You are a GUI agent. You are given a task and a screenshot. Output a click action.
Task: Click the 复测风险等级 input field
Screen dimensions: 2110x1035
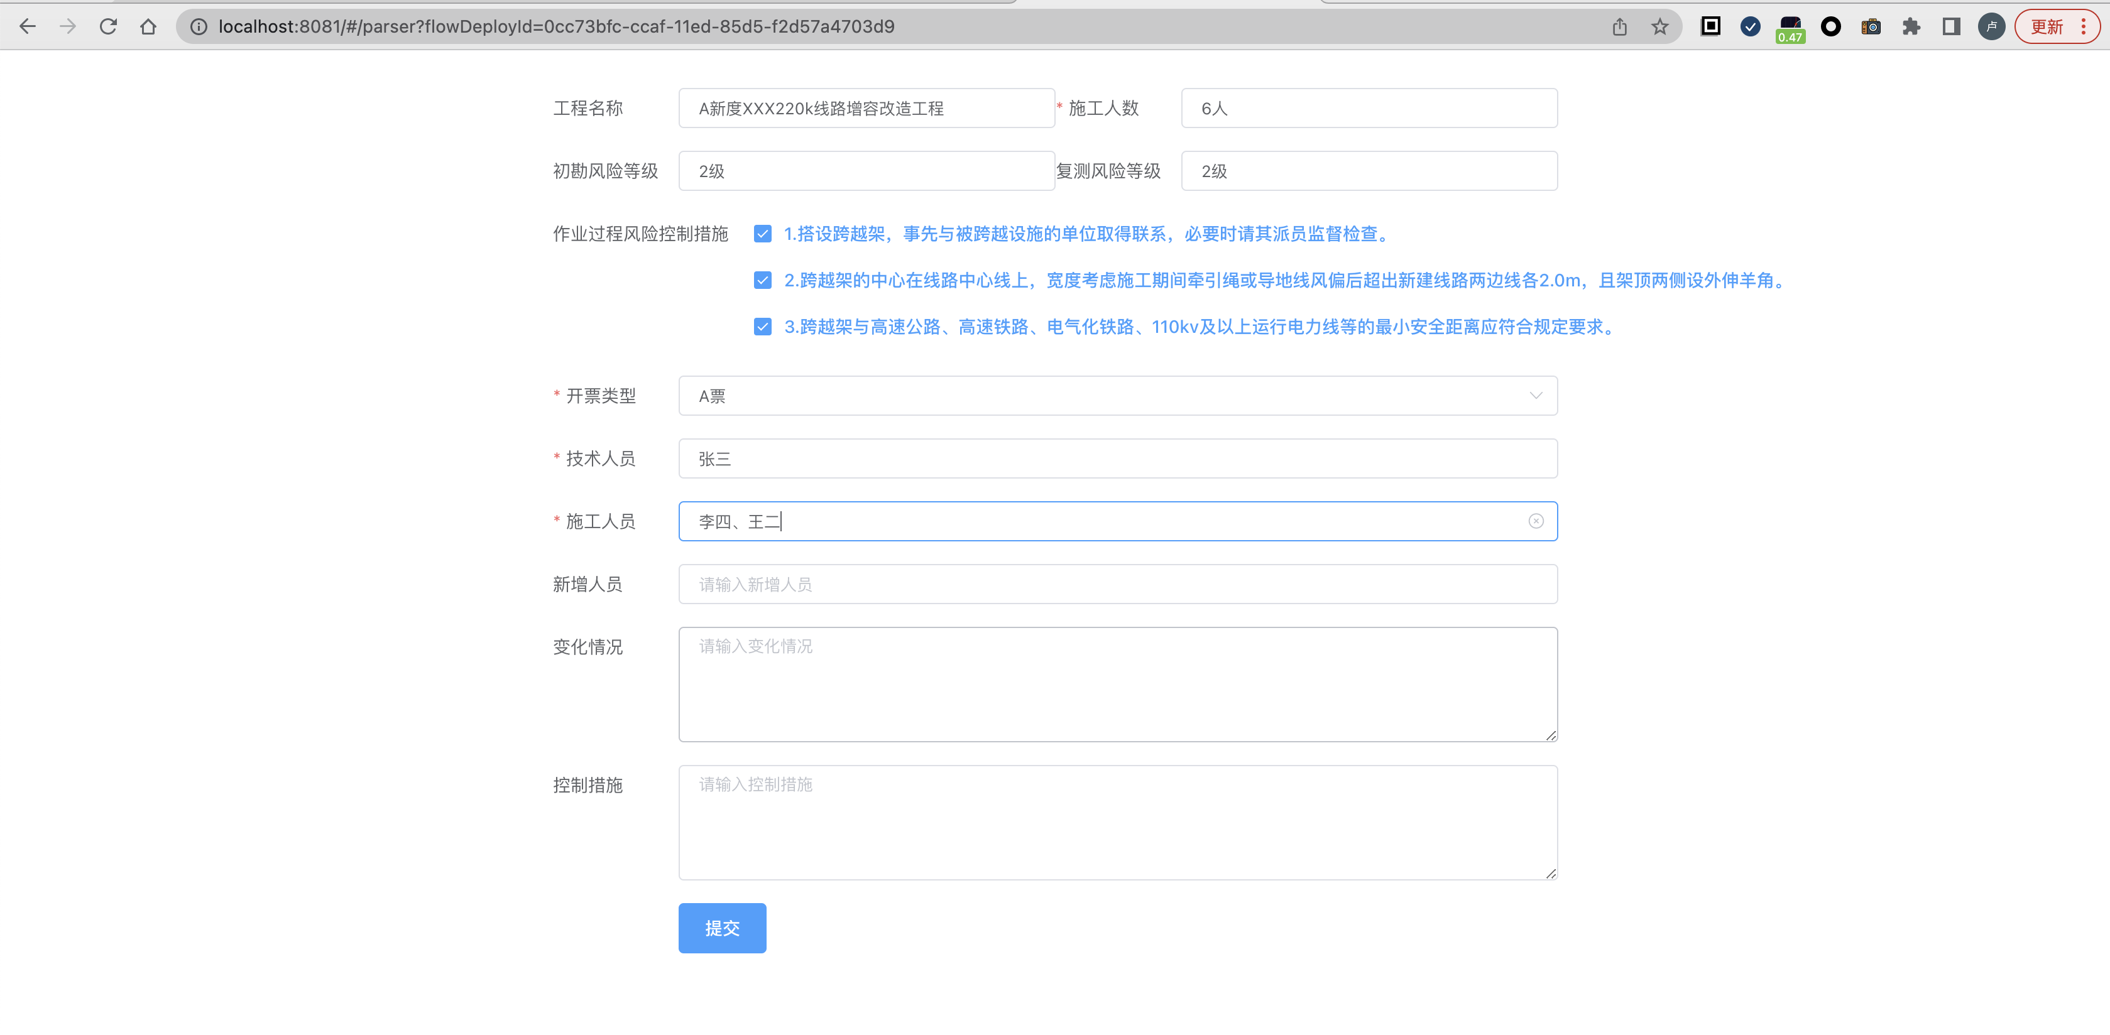[1369, 170]
